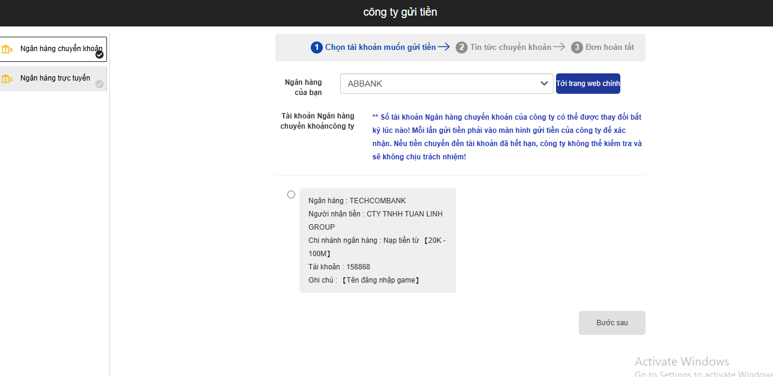The image size is (773, 377).
Task: Click the grey step 3 circle
Action: point(577,48)
